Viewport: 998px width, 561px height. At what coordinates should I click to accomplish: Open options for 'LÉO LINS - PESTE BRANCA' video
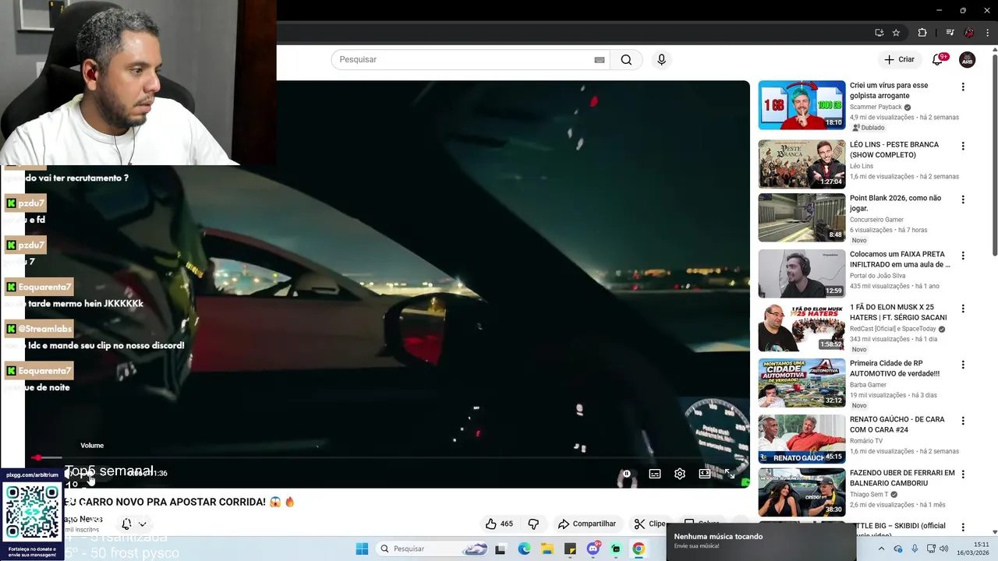[963, 146]
